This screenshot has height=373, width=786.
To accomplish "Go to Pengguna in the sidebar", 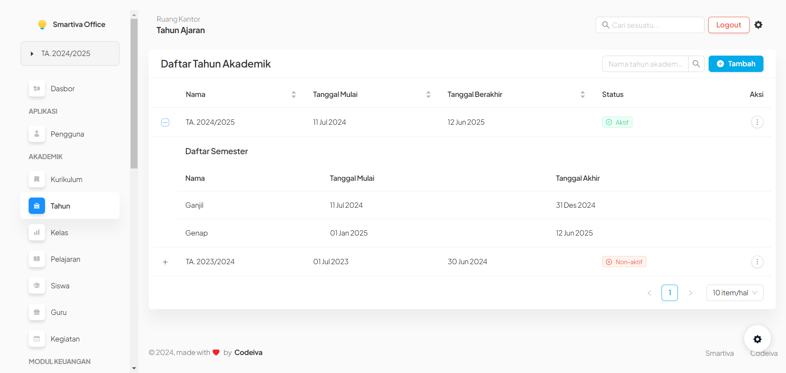I will (67, 134).
